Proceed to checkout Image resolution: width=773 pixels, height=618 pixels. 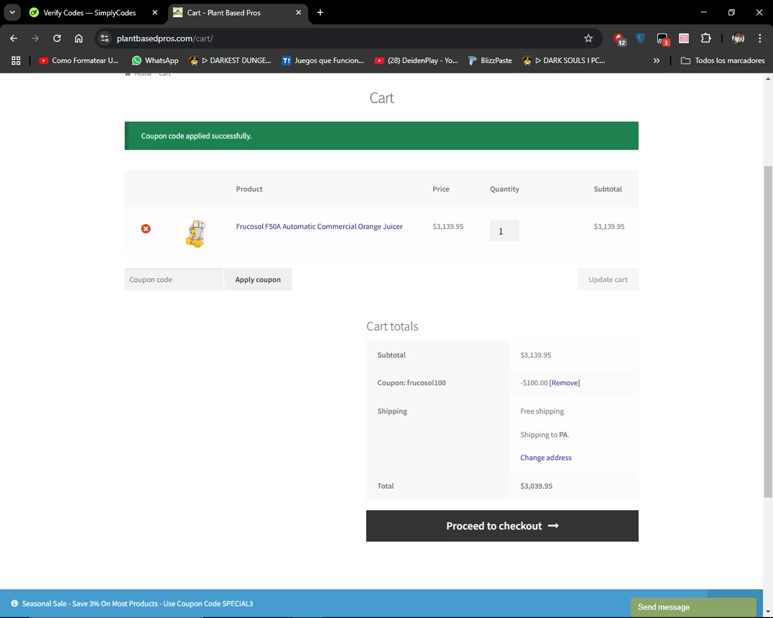click(x=502, y=526)
